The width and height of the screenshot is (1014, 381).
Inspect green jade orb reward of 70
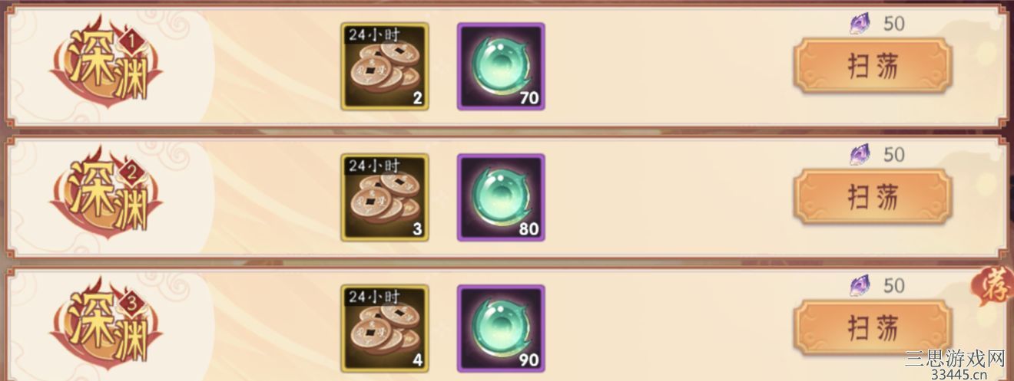click(501, 67)
